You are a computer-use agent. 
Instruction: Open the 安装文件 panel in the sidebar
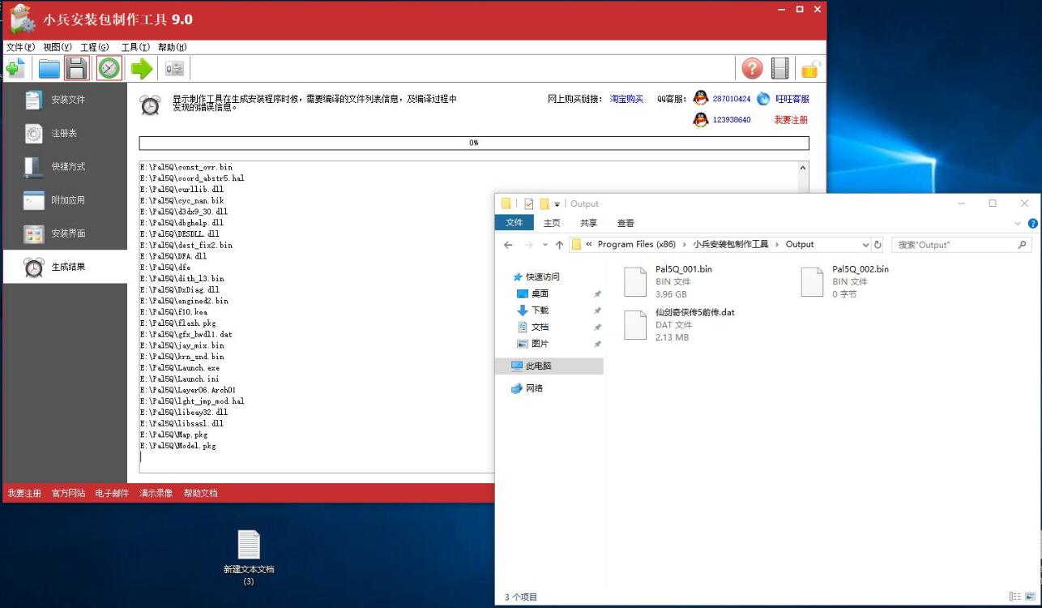point(69,99)
